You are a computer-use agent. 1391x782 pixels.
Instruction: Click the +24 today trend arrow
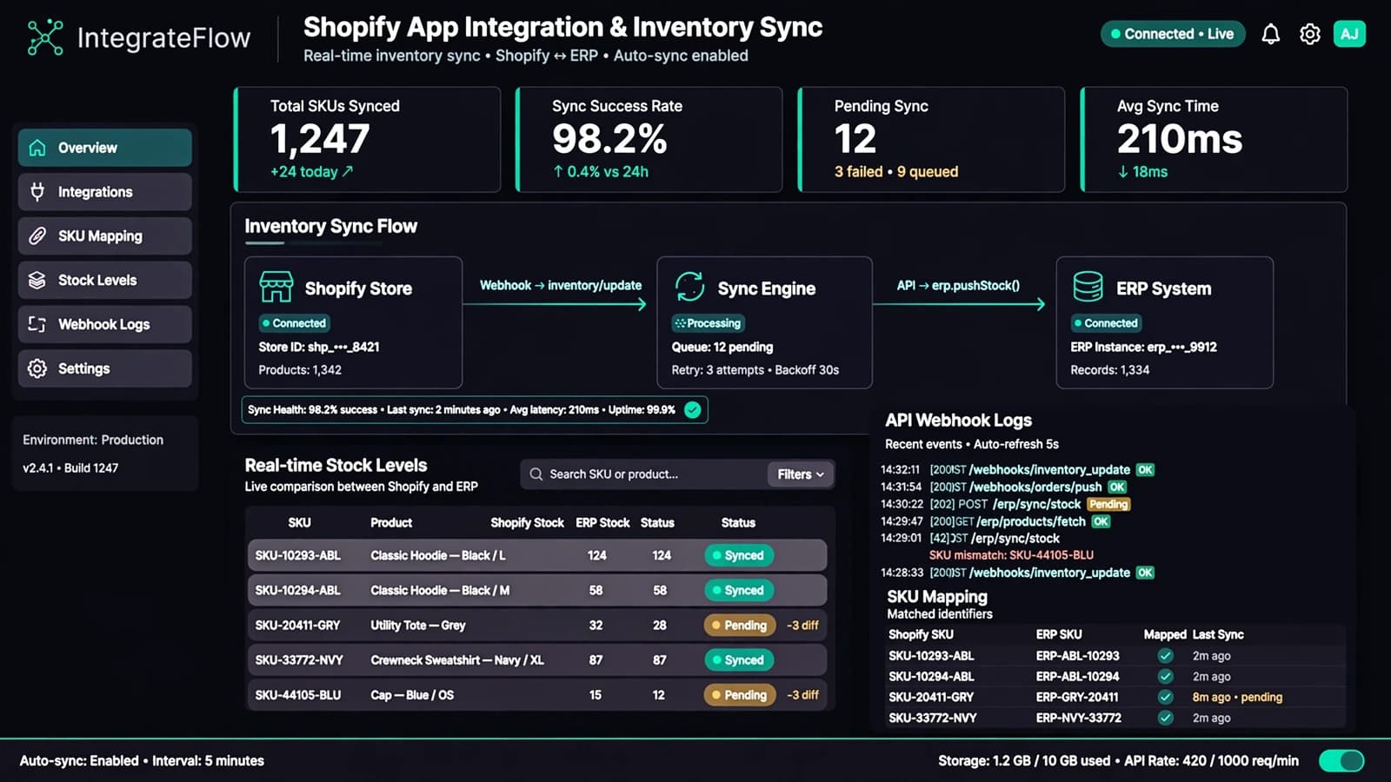[348, 171]
